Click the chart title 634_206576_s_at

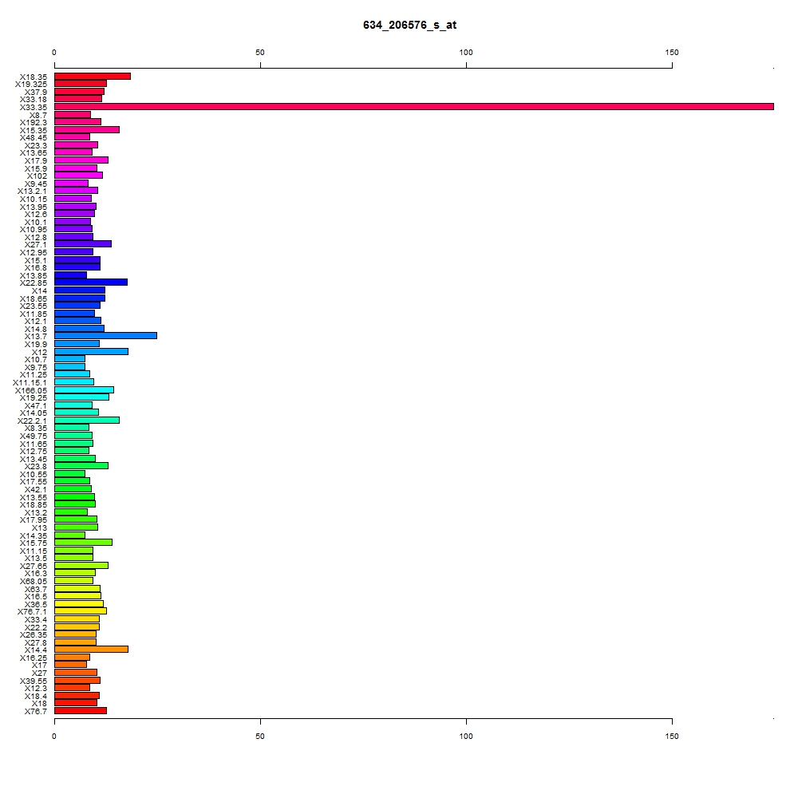409,25
